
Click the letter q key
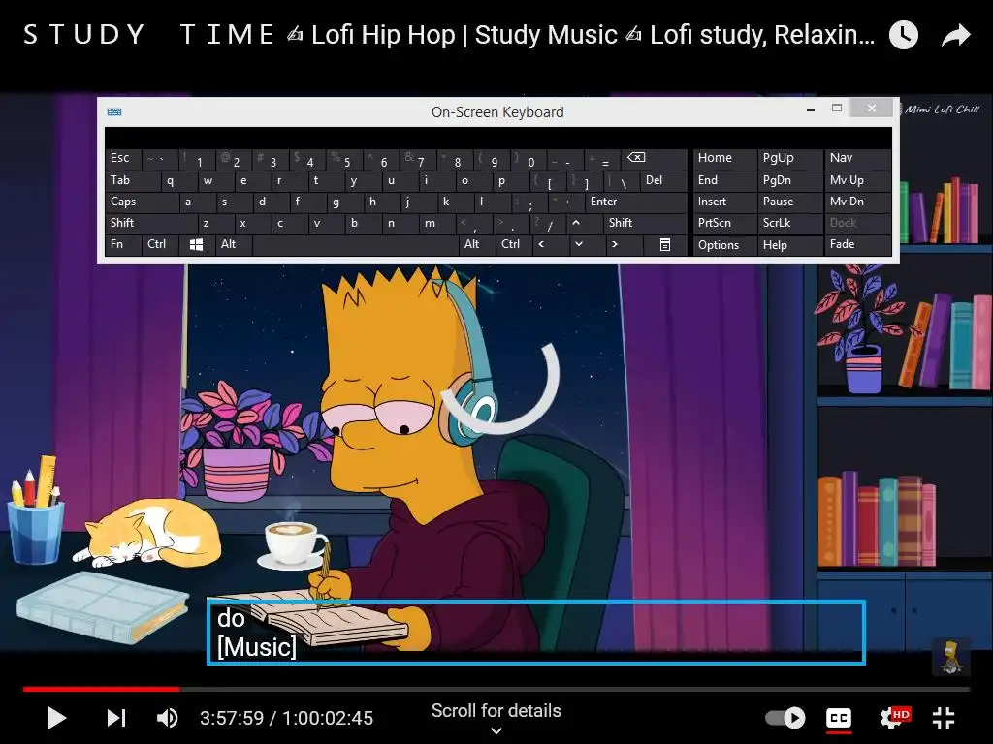(x=178, y=181)
